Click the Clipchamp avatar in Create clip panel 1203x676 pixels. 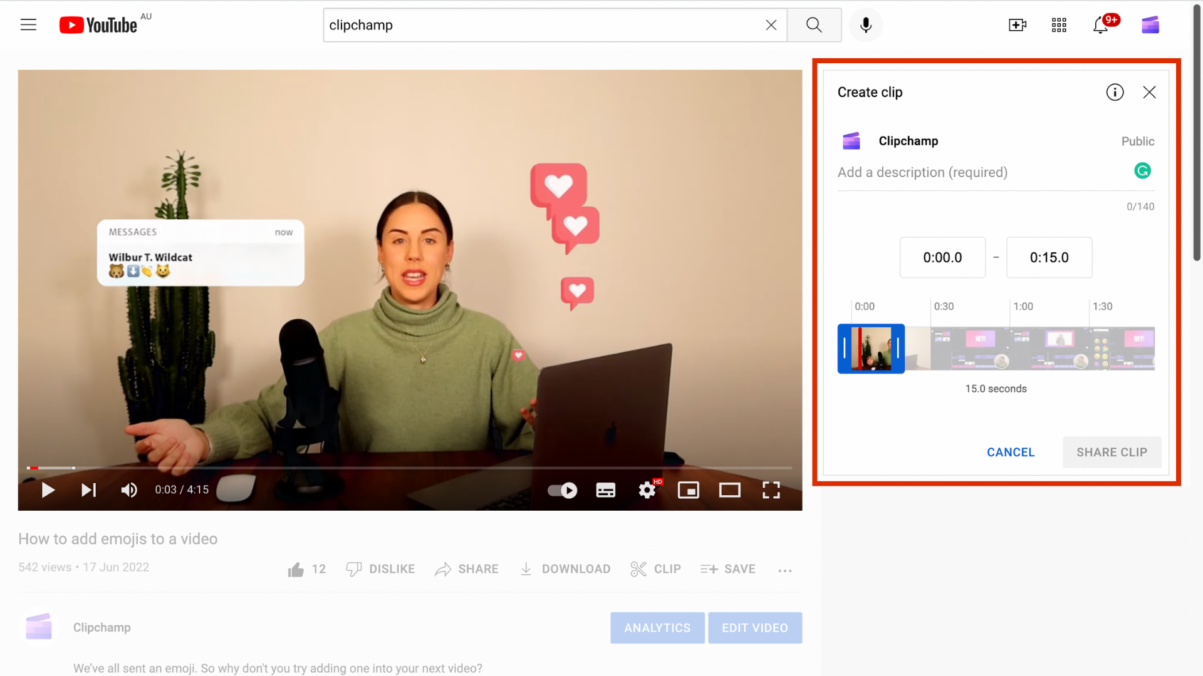click(x=851, y=141)
